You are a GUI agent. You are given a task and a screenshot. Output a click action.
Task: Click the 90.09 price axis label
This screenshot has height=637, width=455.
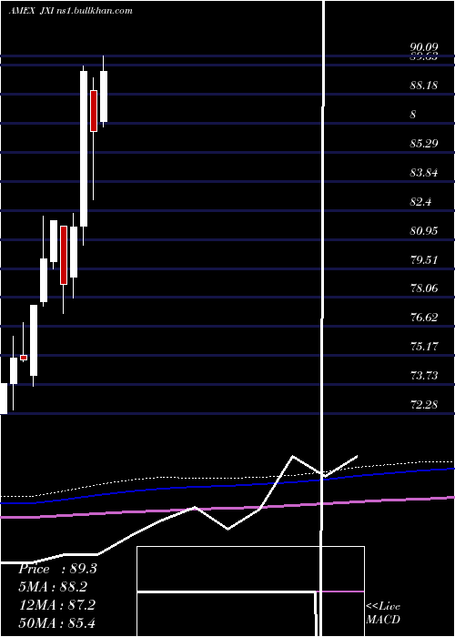[x=424, y=49]
